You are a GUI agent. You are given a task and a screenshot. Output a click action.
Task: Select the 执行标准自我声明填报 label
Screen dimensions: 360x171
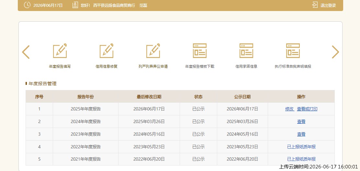tap(293, 67)
